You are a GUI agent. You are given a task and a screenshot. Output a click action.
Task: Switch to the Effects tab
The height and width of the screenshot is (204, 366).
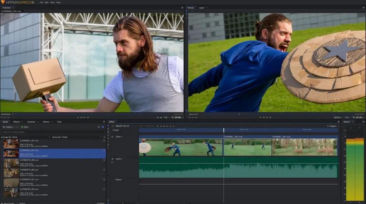pos(16,122)
